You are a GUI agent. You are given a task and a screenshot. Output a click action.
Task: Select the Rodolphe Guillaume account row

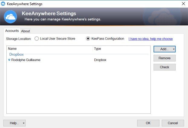click(79, 60)
